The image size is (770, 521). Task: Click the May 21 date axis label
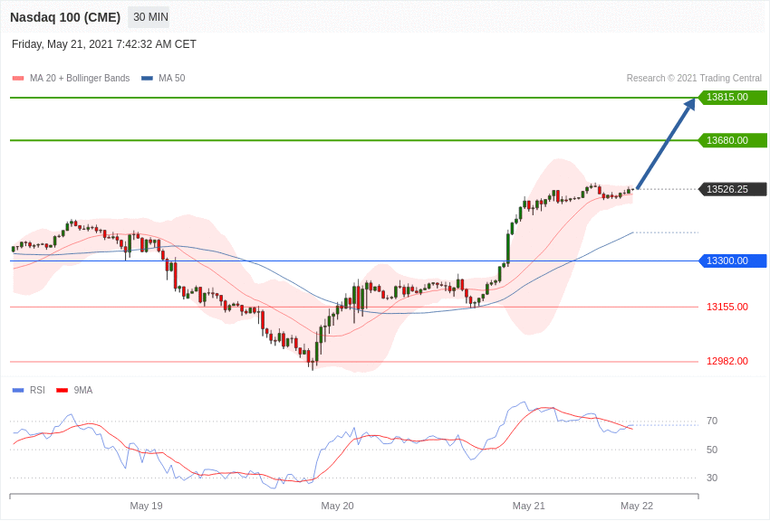tap(528, 506)
